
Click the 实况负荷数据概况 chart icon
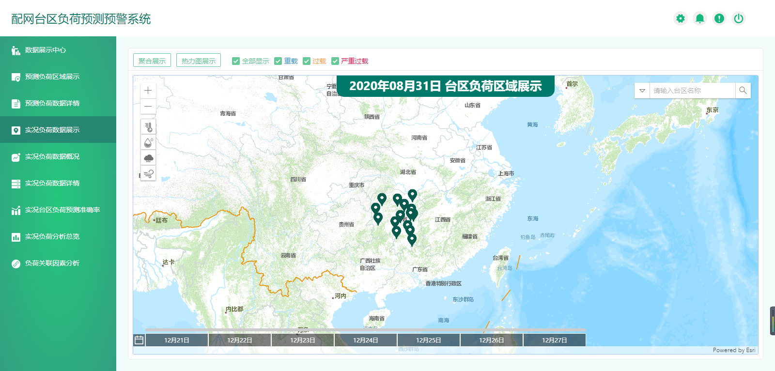15,156
